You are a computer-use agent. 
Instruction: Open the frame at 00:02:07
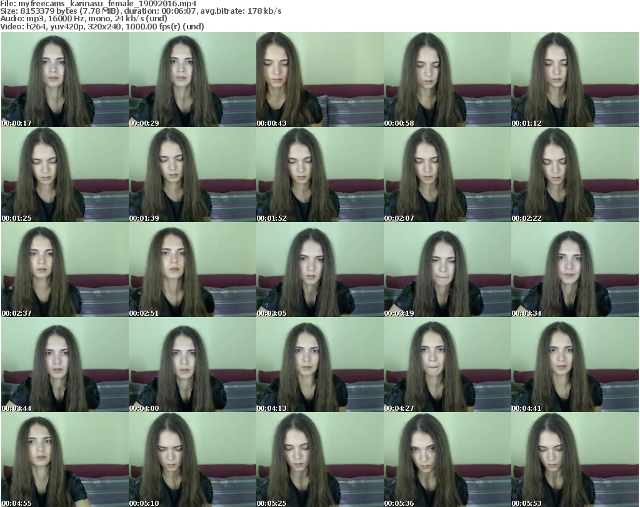coord(447,174)
